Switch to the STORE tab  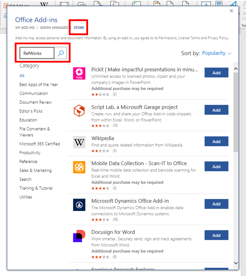point(79,27)
